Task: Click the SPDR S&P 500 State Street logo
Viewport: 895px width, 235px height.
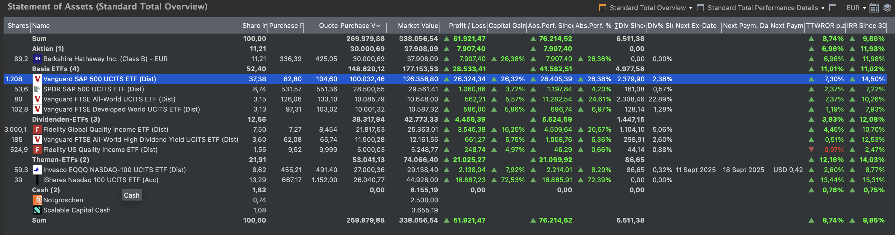Action: (37, 89)
